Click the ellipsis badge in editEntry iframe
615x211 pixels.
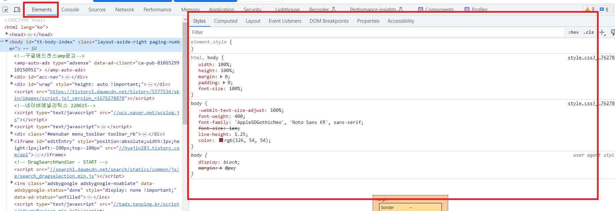click(37, 155)
